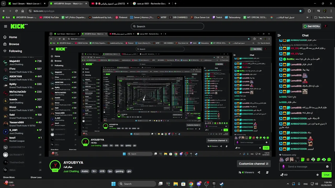Click the Kick points infinity icon under message box
This screenshot has height=188, width=335.
pyautogui.click(x=284, y=175)
